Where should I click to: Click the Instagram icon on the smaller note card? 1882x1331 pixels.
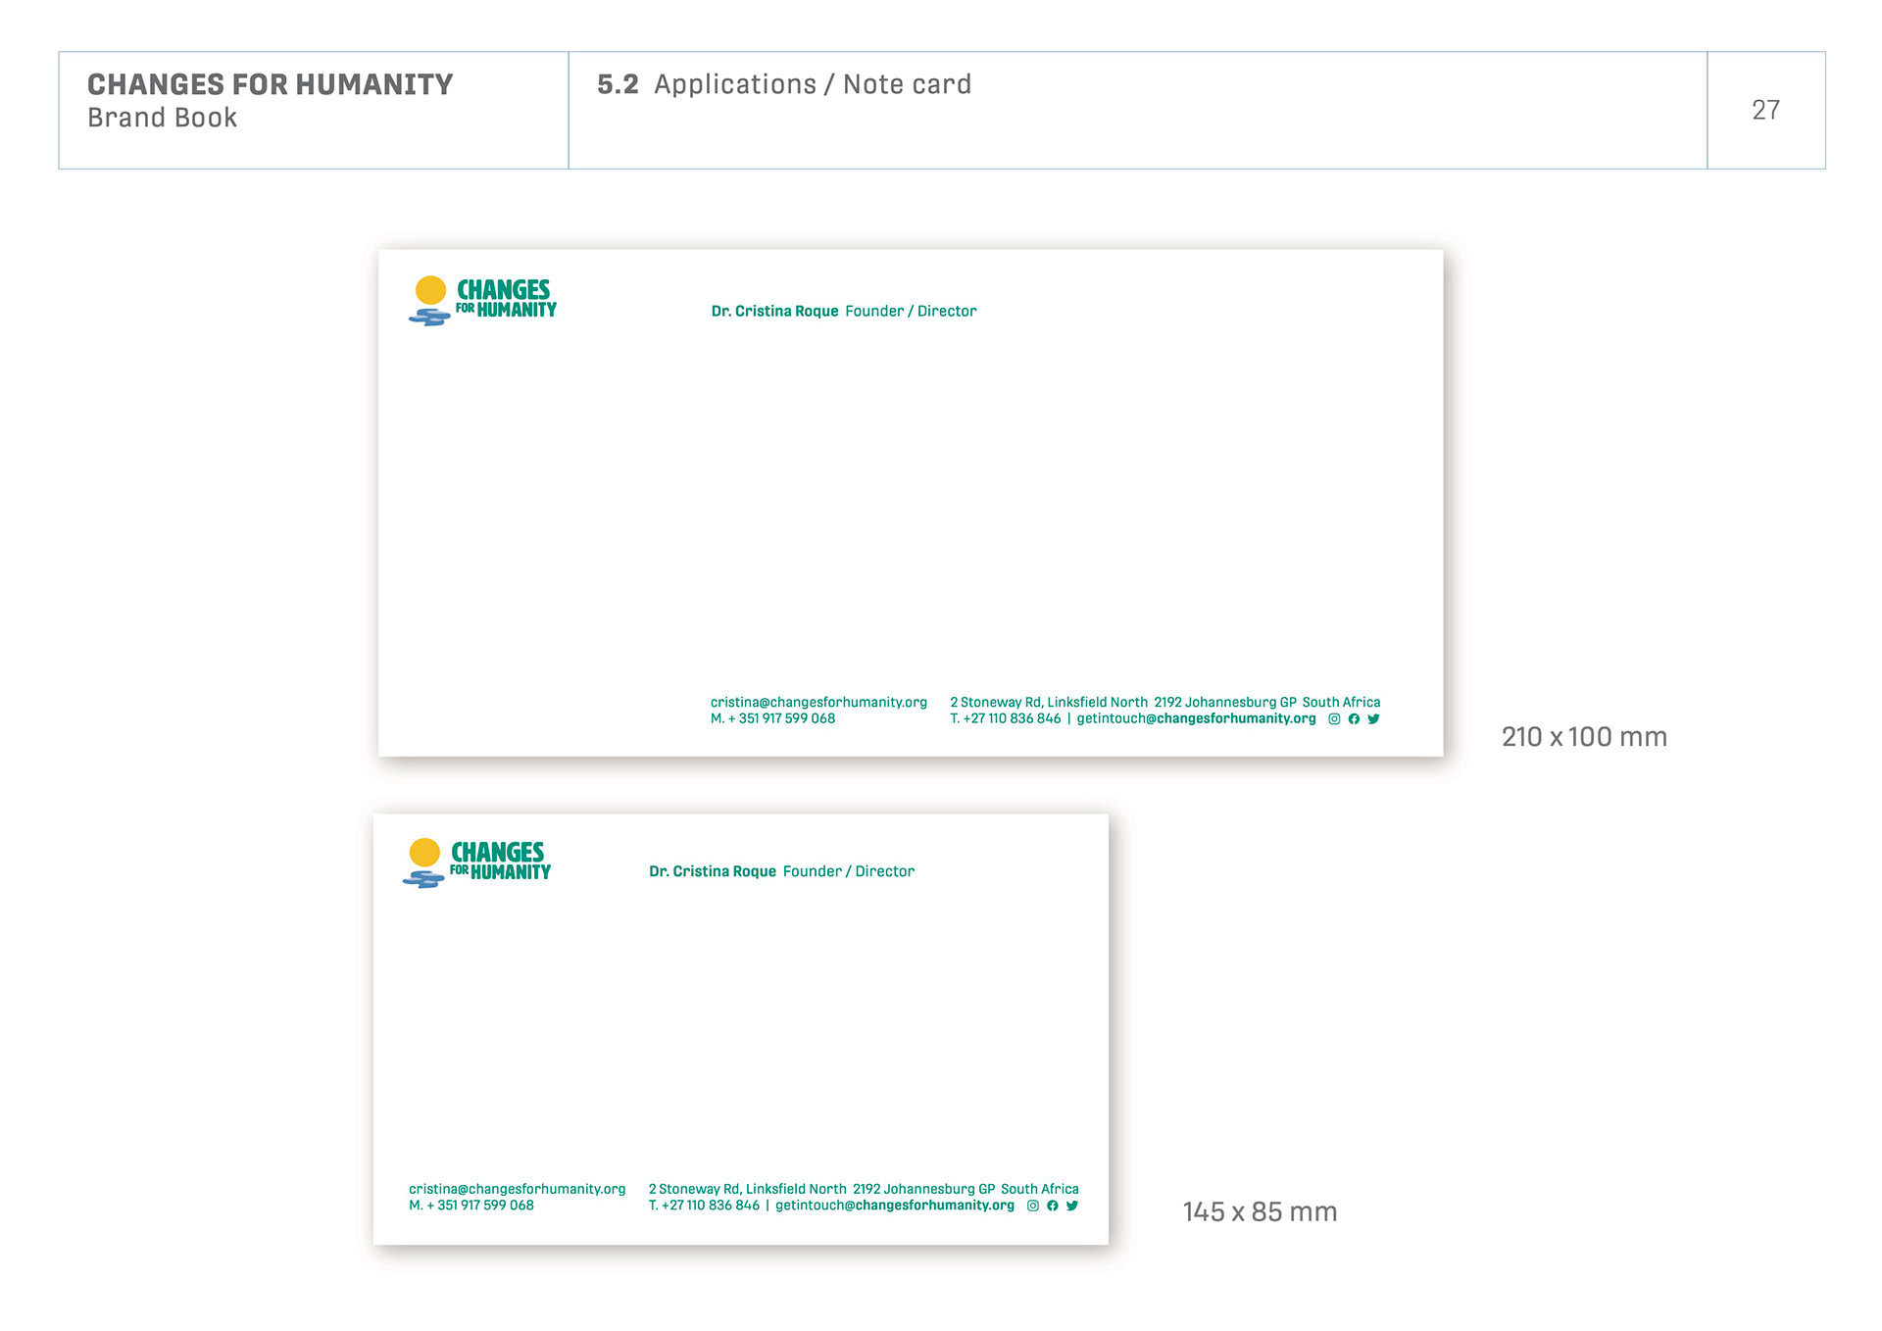(x=1032, y=1206)
